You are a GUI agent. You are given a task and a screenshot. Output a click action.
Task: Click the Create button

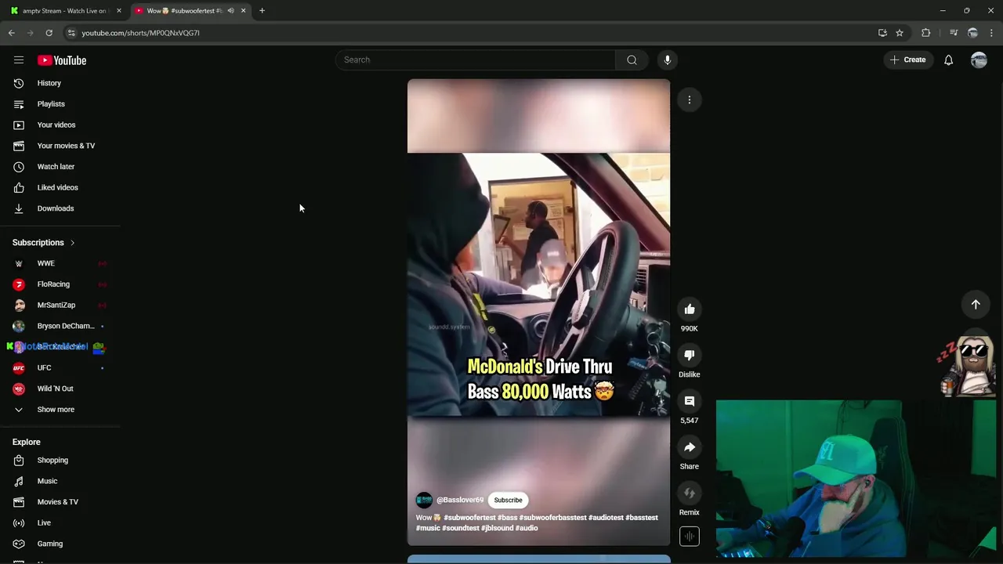[908, 60]
